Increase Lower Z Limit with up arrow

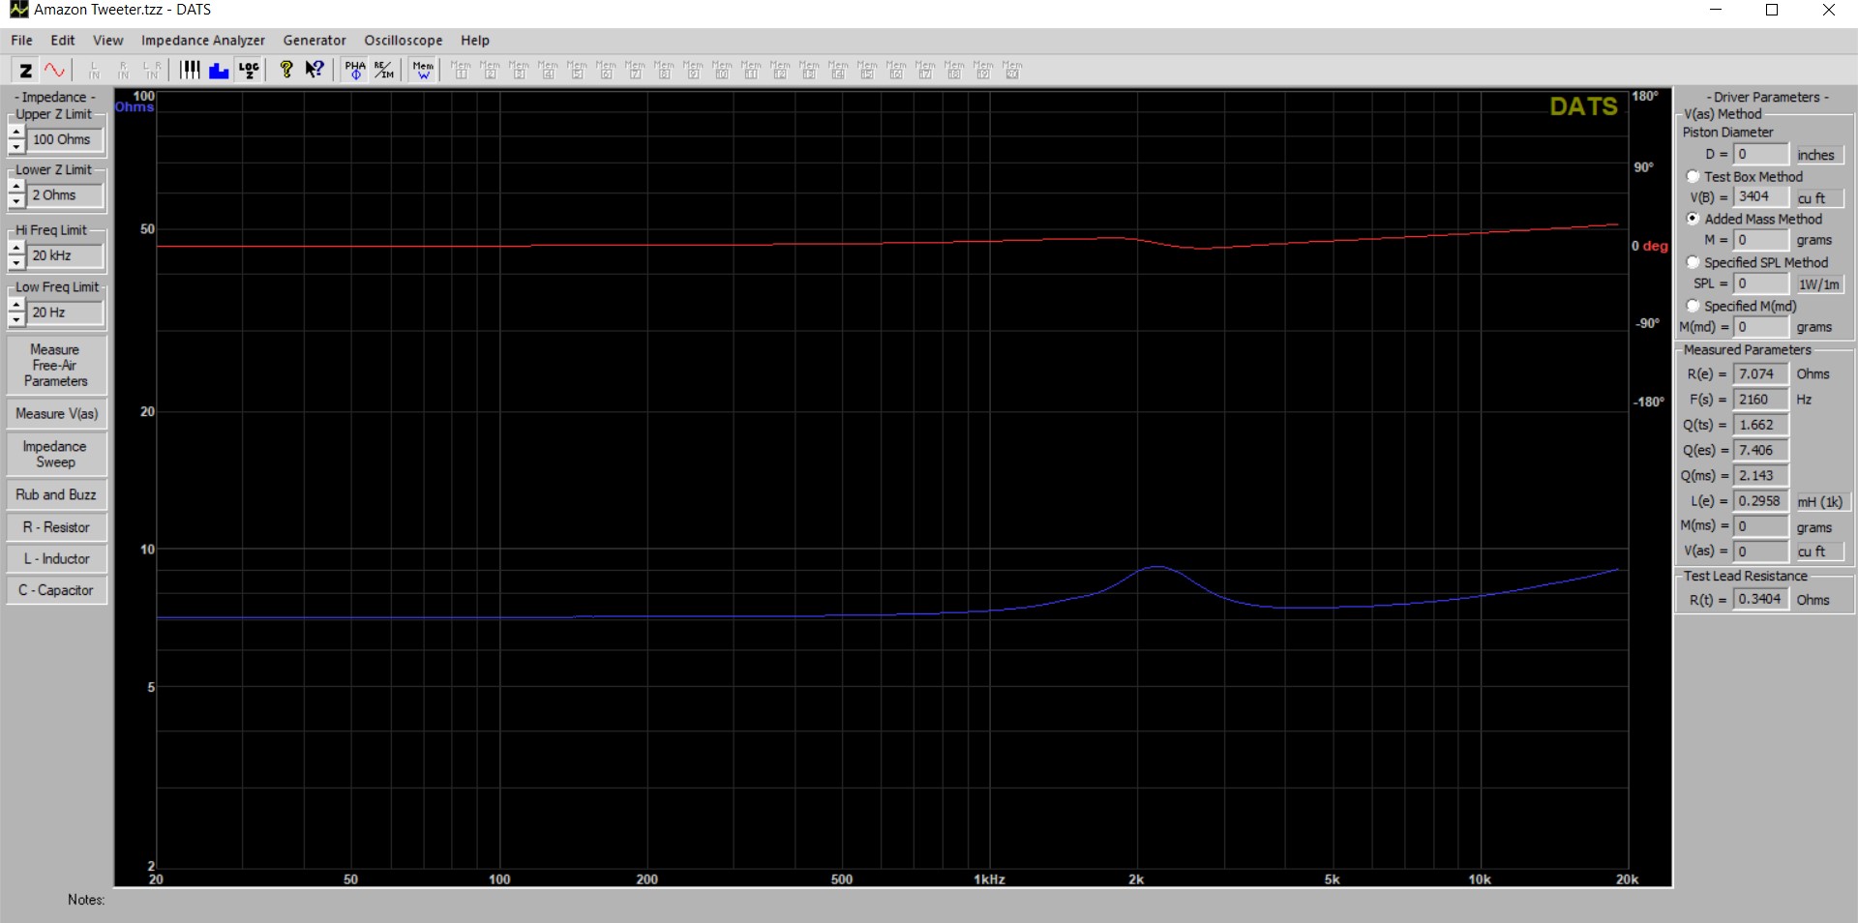16,188
